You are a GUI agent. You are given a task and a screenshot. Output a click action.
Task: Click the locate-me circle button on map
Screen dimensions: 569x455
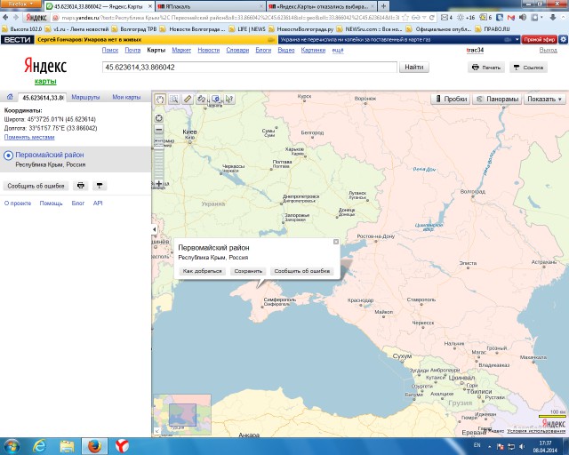click(159, 118)
